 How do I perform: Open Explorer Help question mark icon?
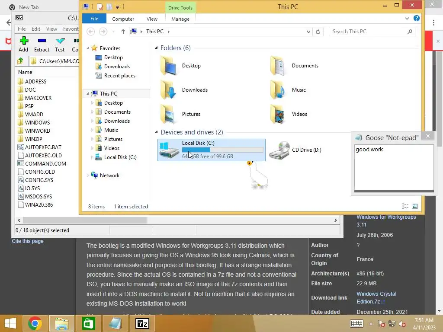point(417,18)
